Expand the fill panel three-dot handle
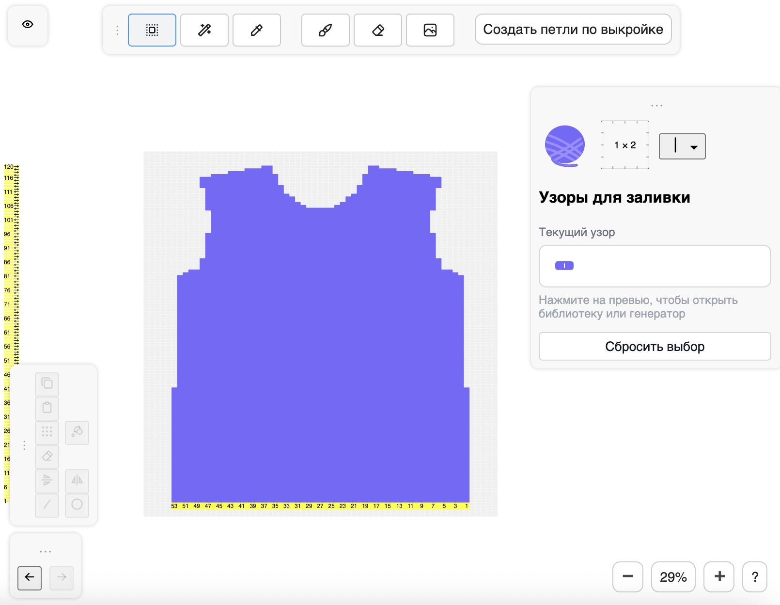The height and width of the screenshot is (605, 780). tap(656, 105)
